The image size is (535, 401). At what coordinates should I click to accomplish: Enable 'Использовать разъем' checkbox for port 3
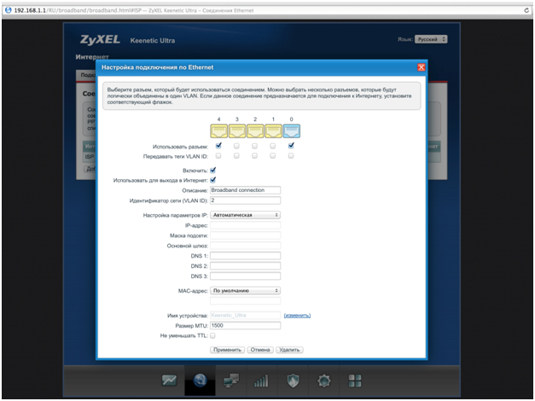point(236,146)
